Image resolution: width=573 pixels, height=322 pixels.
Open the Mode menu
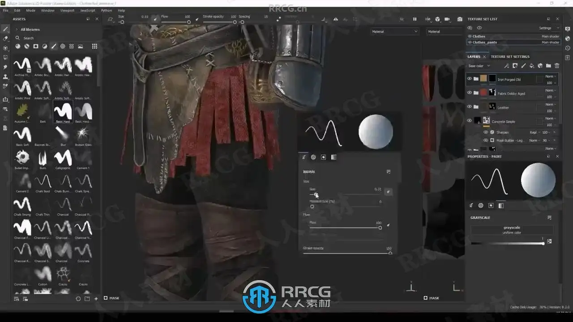[x=30, y=10]
